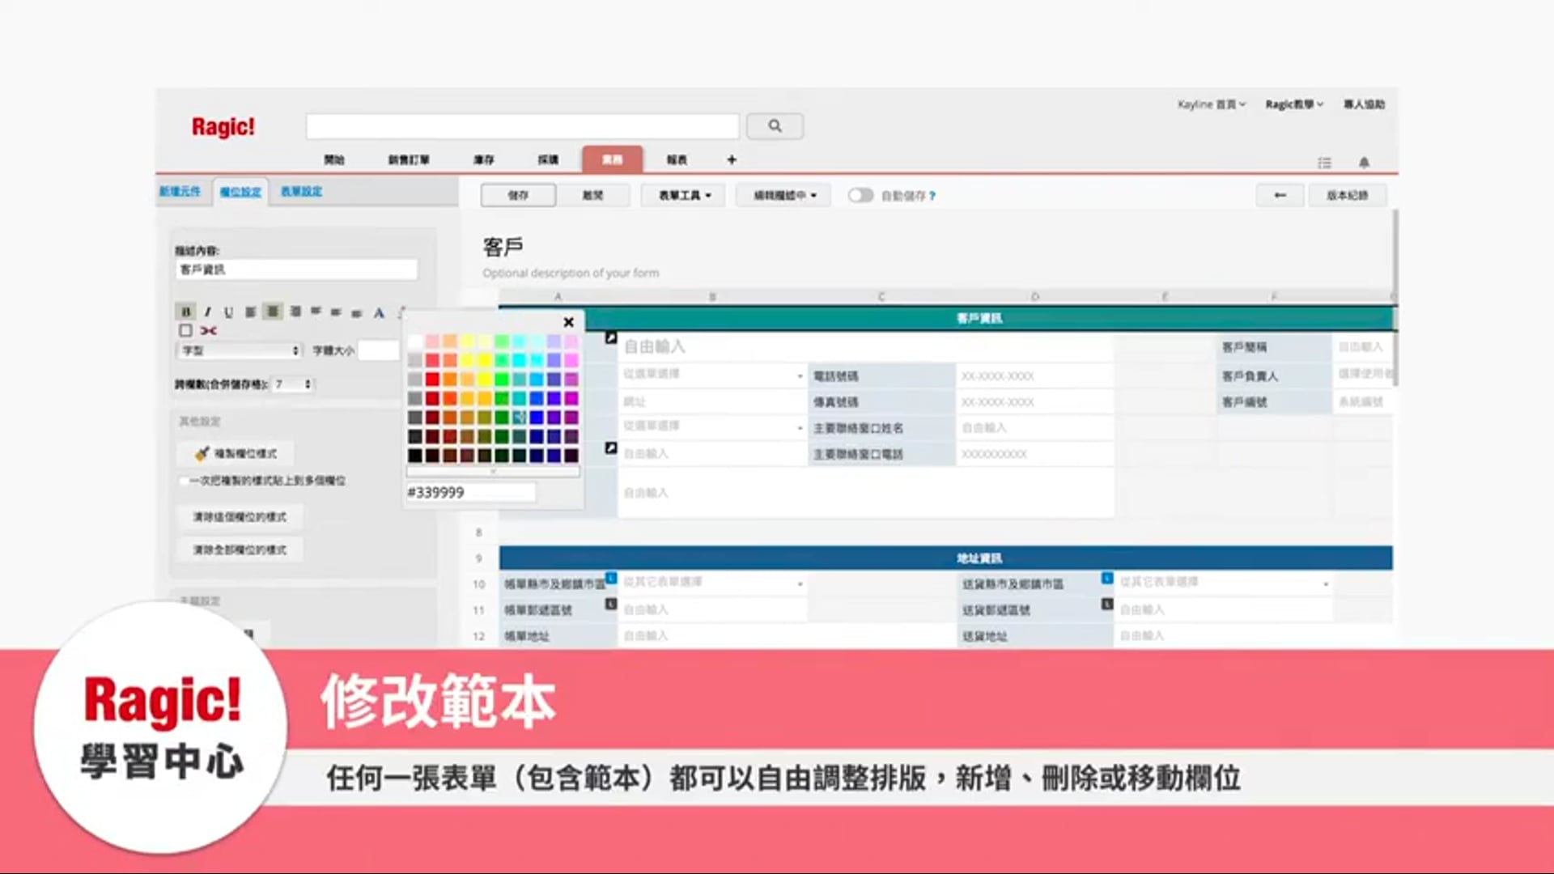Toggle bold text formatting
This screenshot has width=1554, height=874.
pos(186,312)
